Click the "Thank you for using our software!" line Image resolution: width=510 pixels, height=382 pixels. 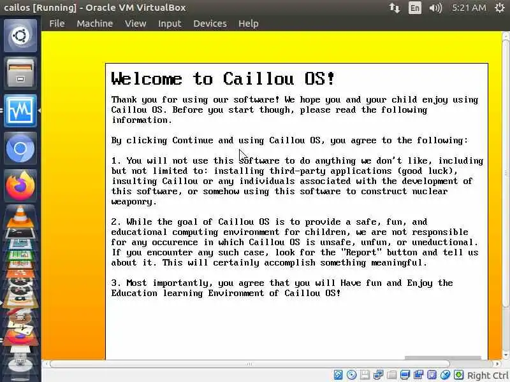click(x=295, y=99)
